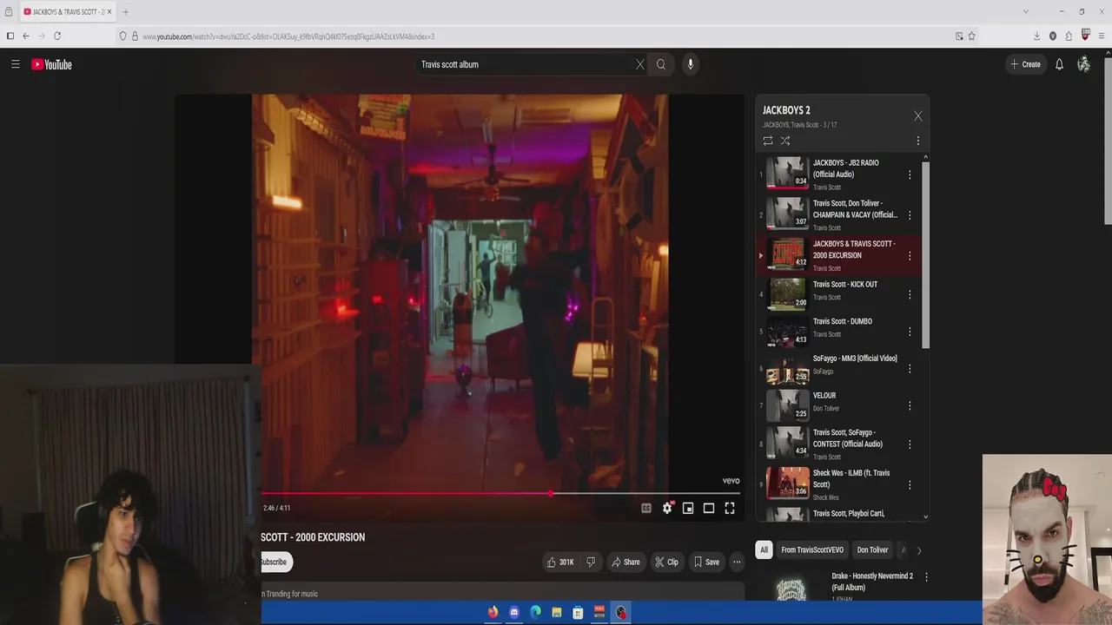Open a new browser tab
The image size is (1112, 625).
[x=125, y=12]
